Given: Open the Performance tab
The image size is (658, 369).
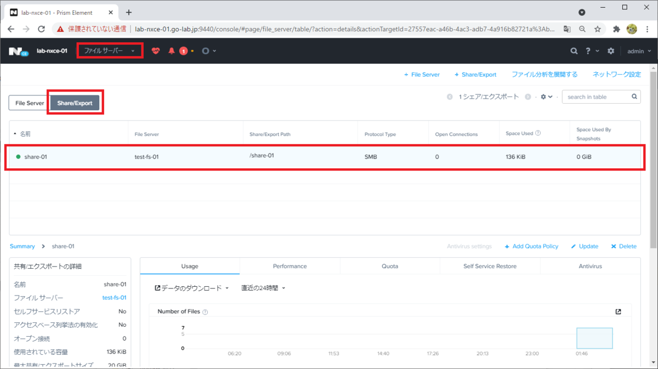Looking at the screenshot, I should pyautogui.click(x=290, y=266).
